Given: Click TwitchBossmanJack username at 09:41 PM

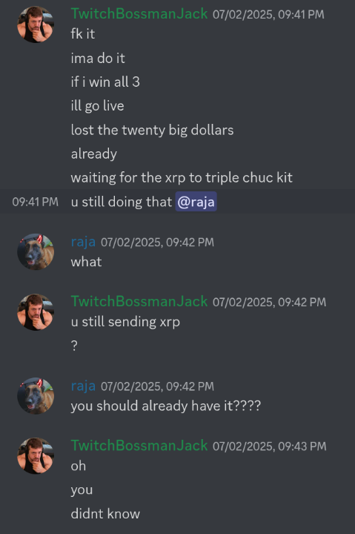Looking at the screenshot, I should point(139,13).
